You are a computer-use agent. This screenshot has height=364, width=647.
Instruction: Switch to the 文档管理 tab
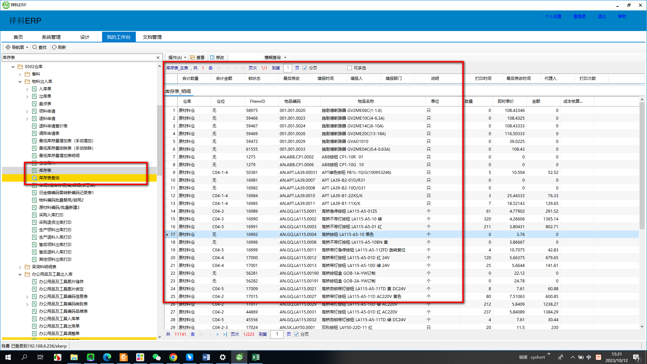(152, 37)
